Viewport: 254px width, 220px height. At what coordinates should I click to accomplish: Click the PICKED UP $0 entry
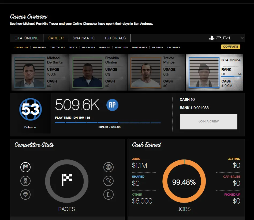pyautogui.click(x=232, y=199)
